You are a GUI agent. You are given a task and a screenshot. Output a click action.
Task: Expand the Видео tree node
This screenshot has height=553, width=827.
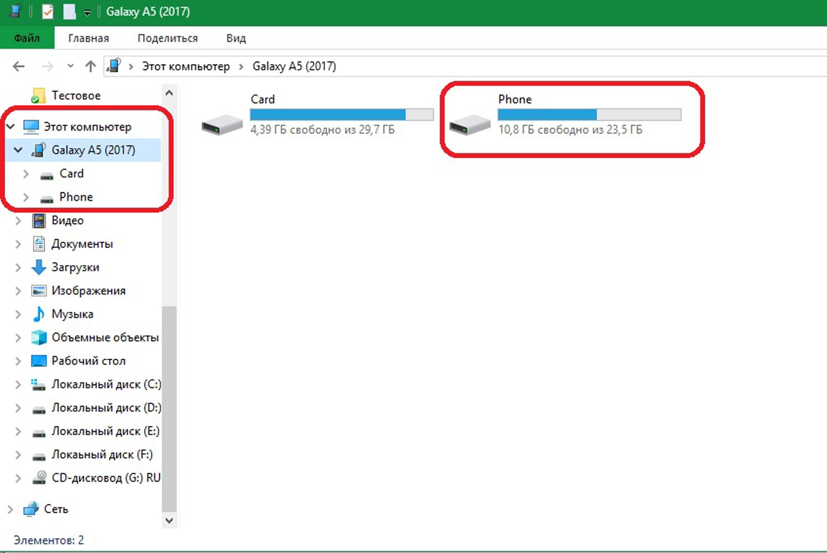point(18,221)
